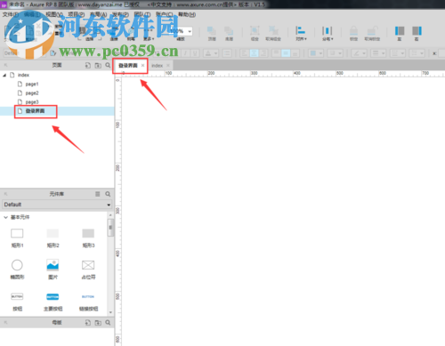The width and height of the screenshot is (445, 346).
Task: Open the library options menu icon
Action: pos(98,194)
